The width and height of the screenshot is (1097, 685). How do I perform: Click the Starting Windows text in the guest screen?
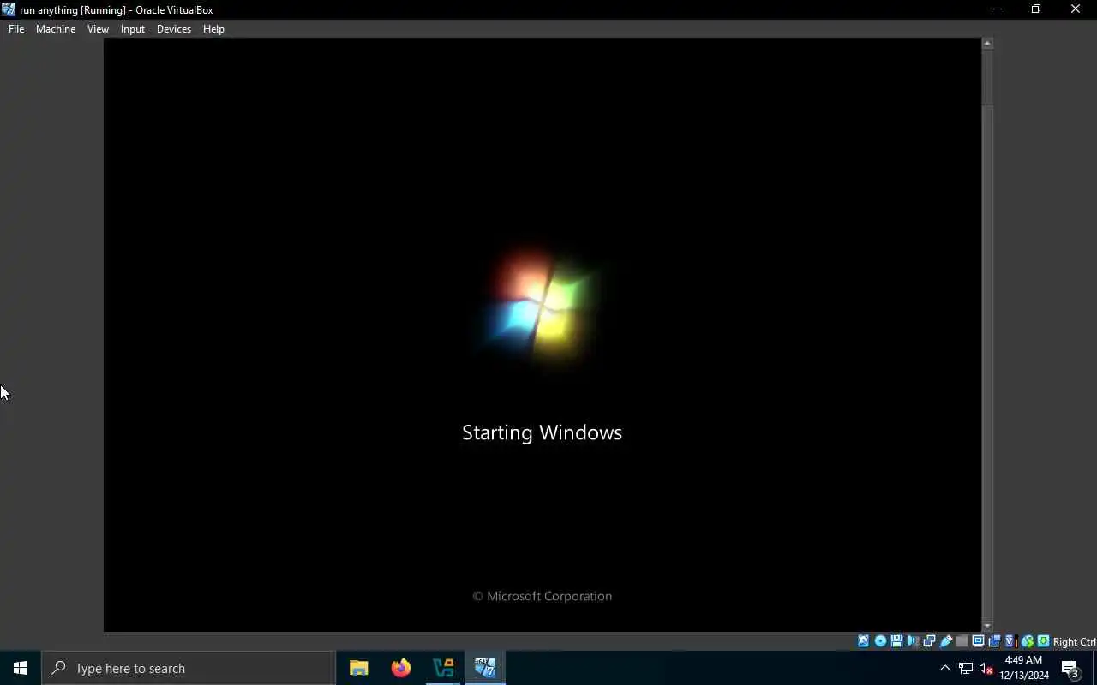(542, 432)
